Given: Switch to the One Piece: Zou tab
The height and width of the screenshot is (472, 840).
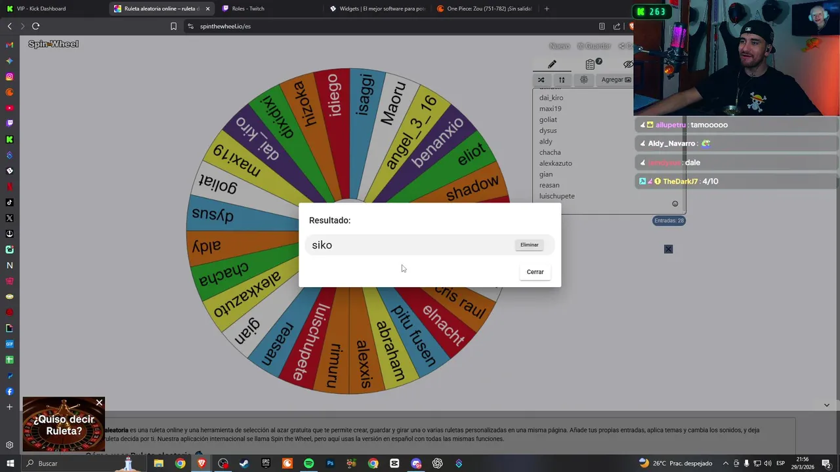Looking at the screenshot, I should click(484, 9).
